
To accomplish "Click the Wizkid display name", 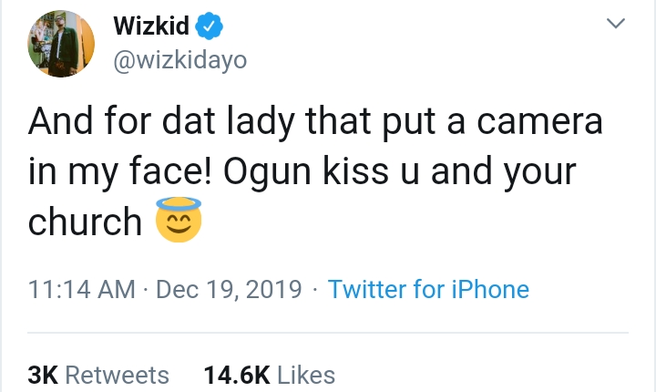I will (151, 27).
